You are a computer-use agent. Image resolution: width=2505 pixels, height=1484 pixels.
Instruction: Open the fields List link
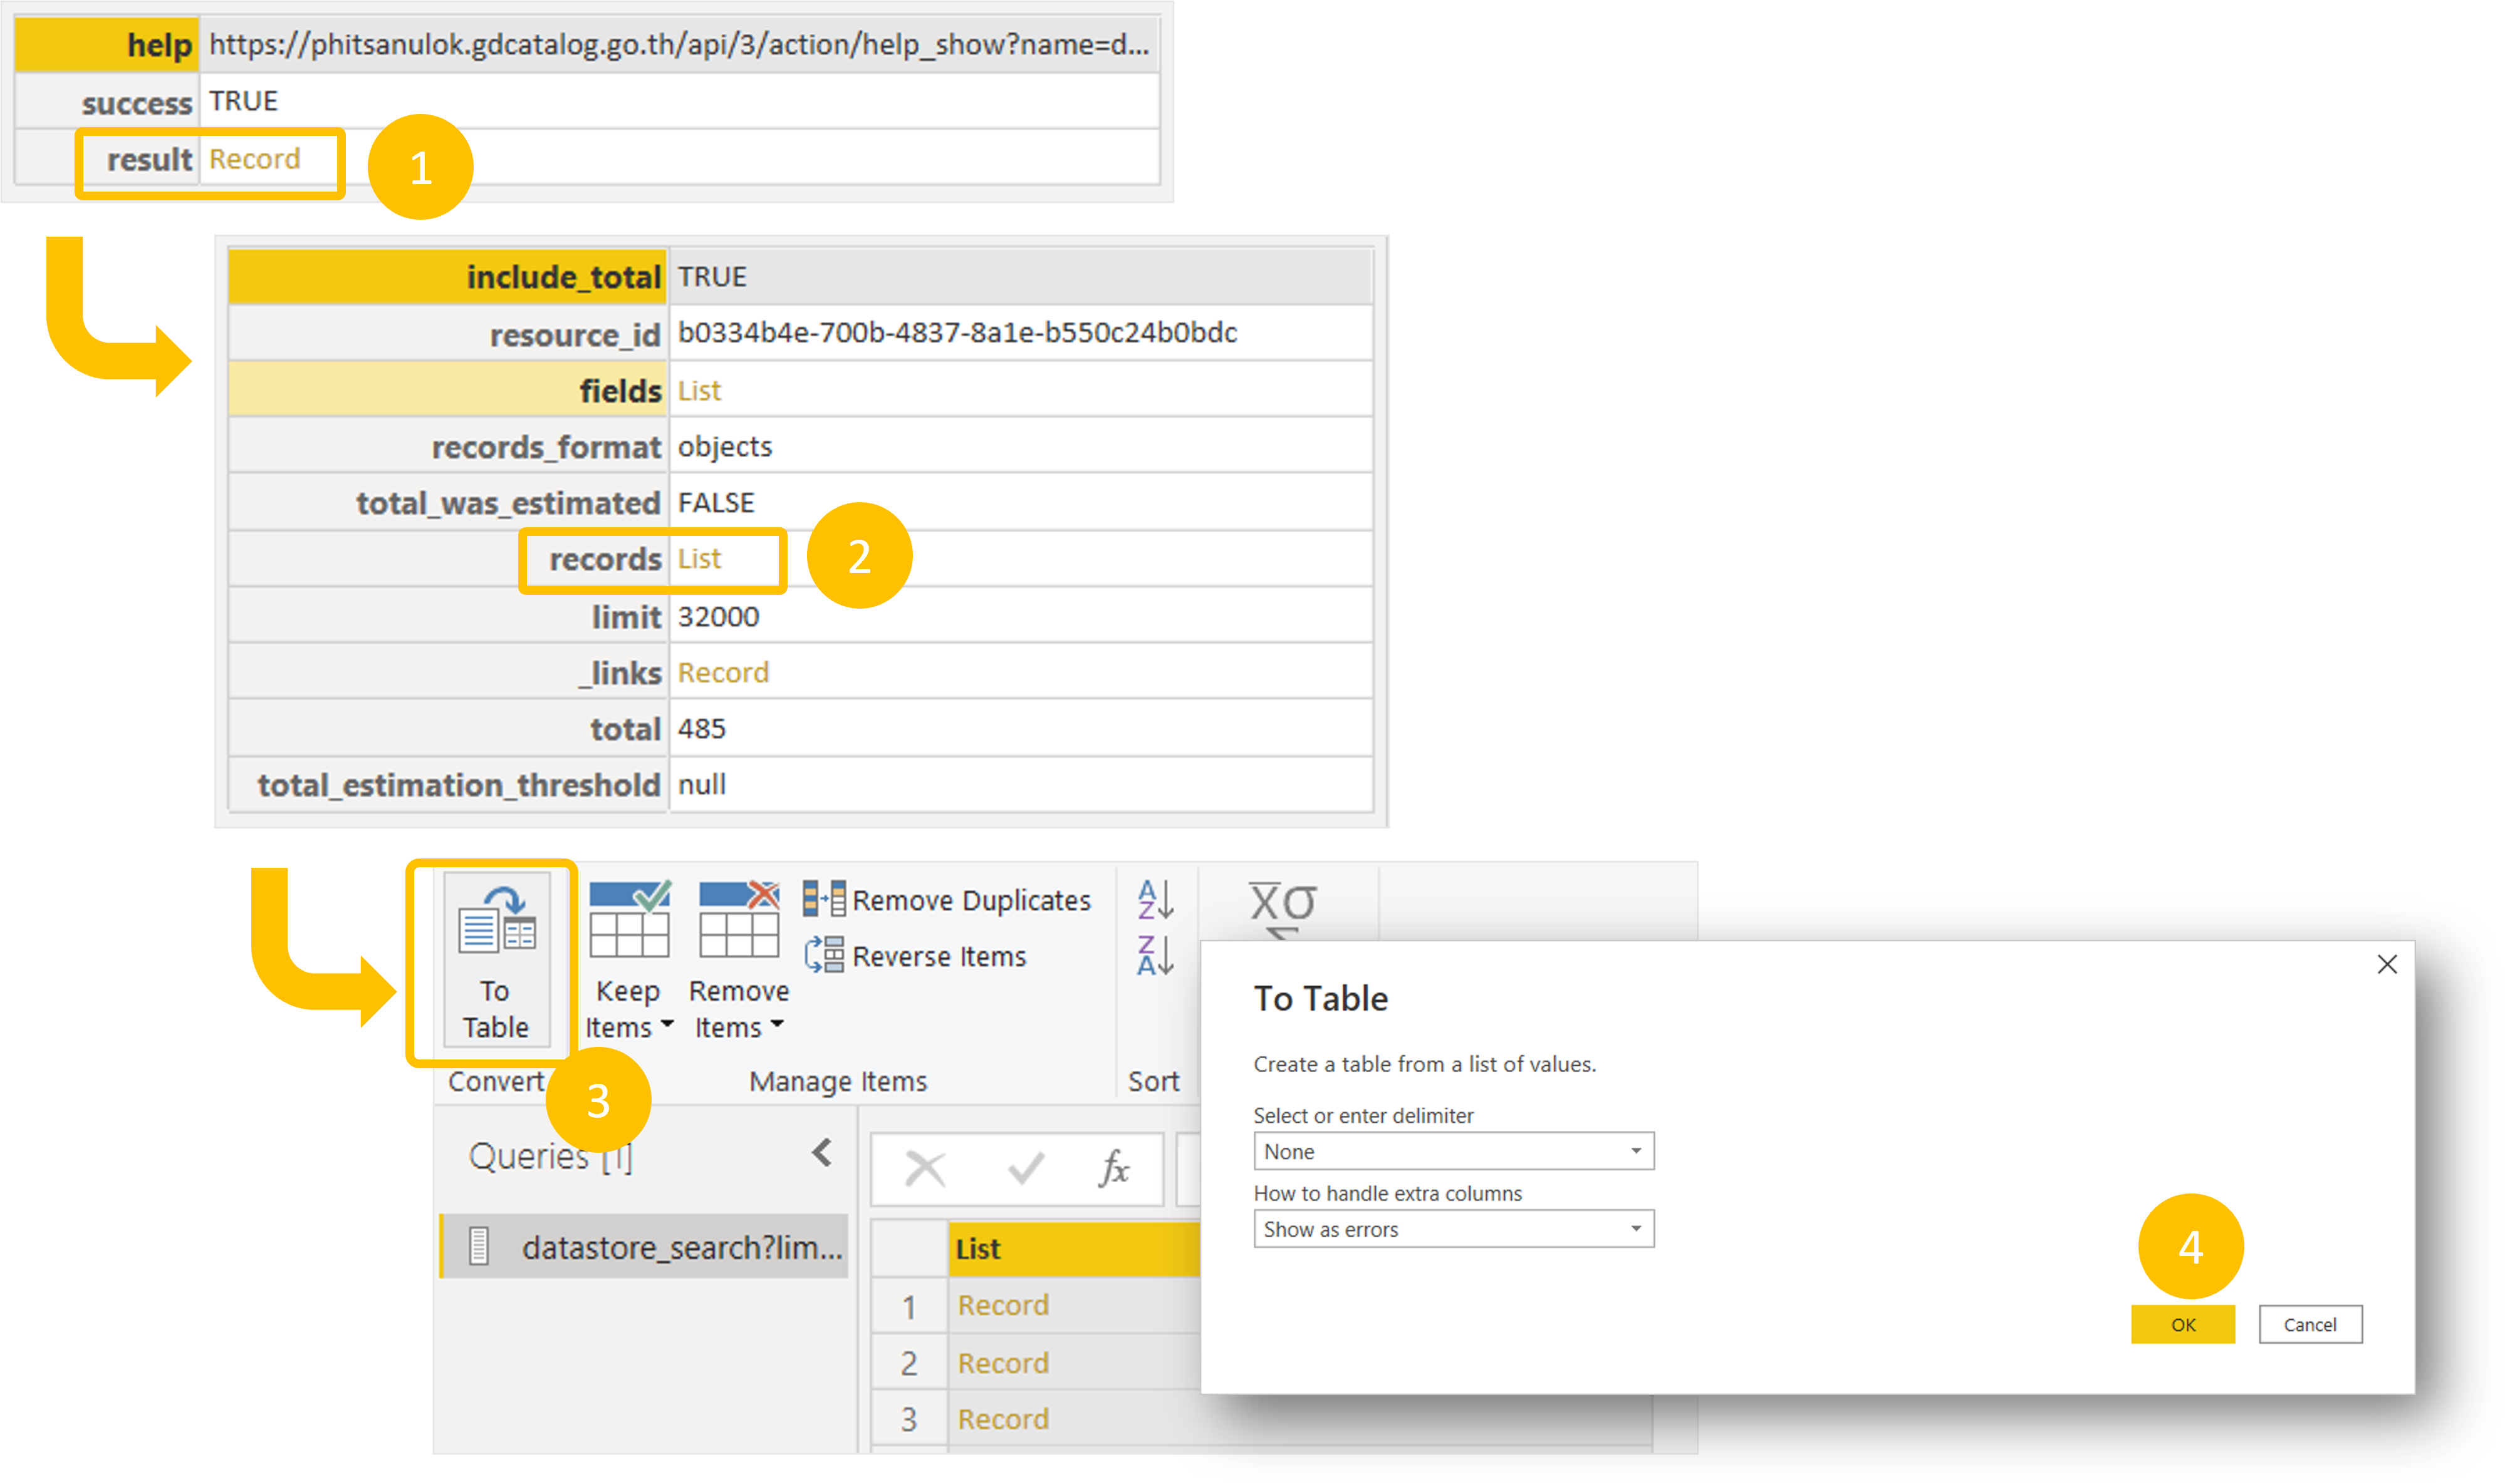[699, 391]
